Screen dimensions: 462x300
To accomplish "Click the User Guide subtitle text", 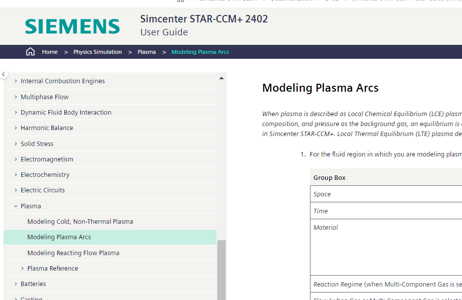I will (164, 32).
